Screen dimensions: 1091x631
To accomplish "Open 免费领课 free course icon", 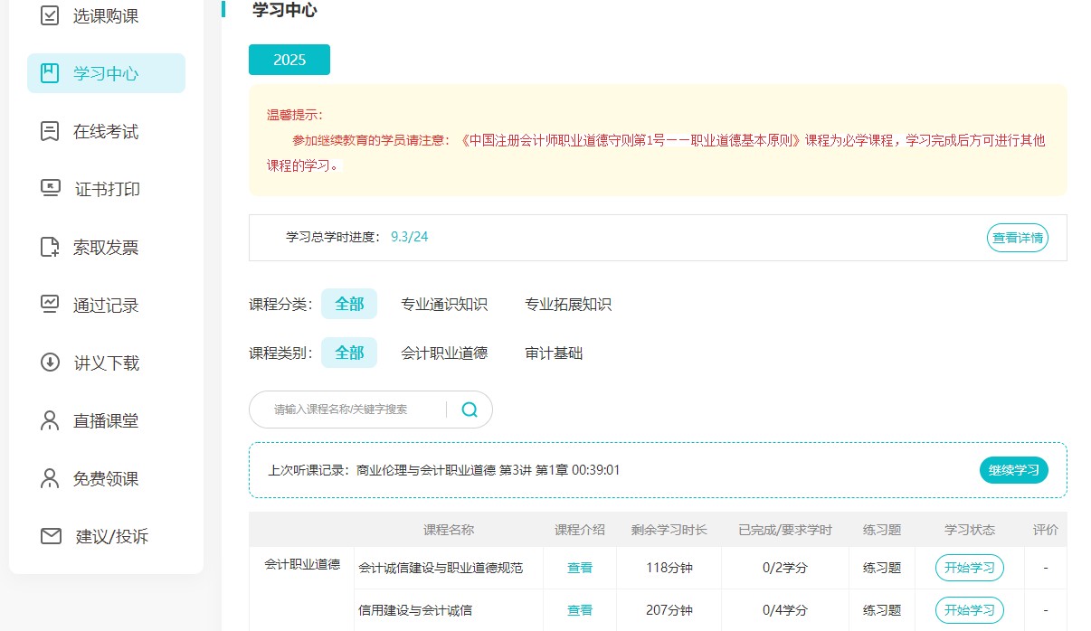I will (x=50, y=478).
